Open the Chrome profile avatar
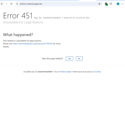 118,4
